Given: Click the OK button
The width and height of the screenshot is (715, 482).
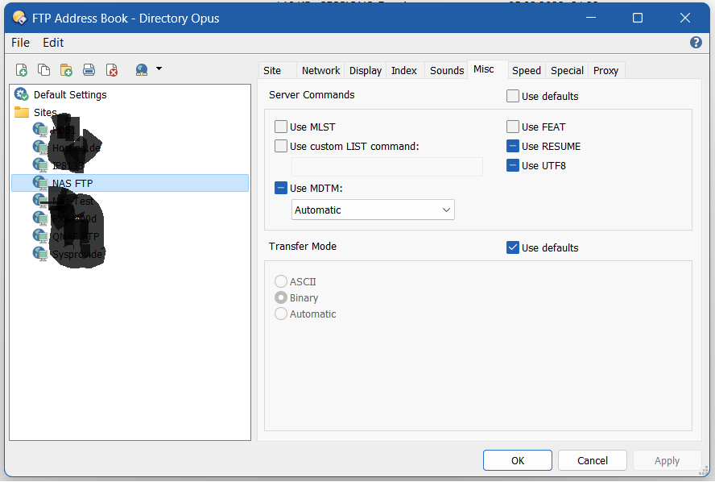Looking at the screenshot, I should tap(518, 460).
